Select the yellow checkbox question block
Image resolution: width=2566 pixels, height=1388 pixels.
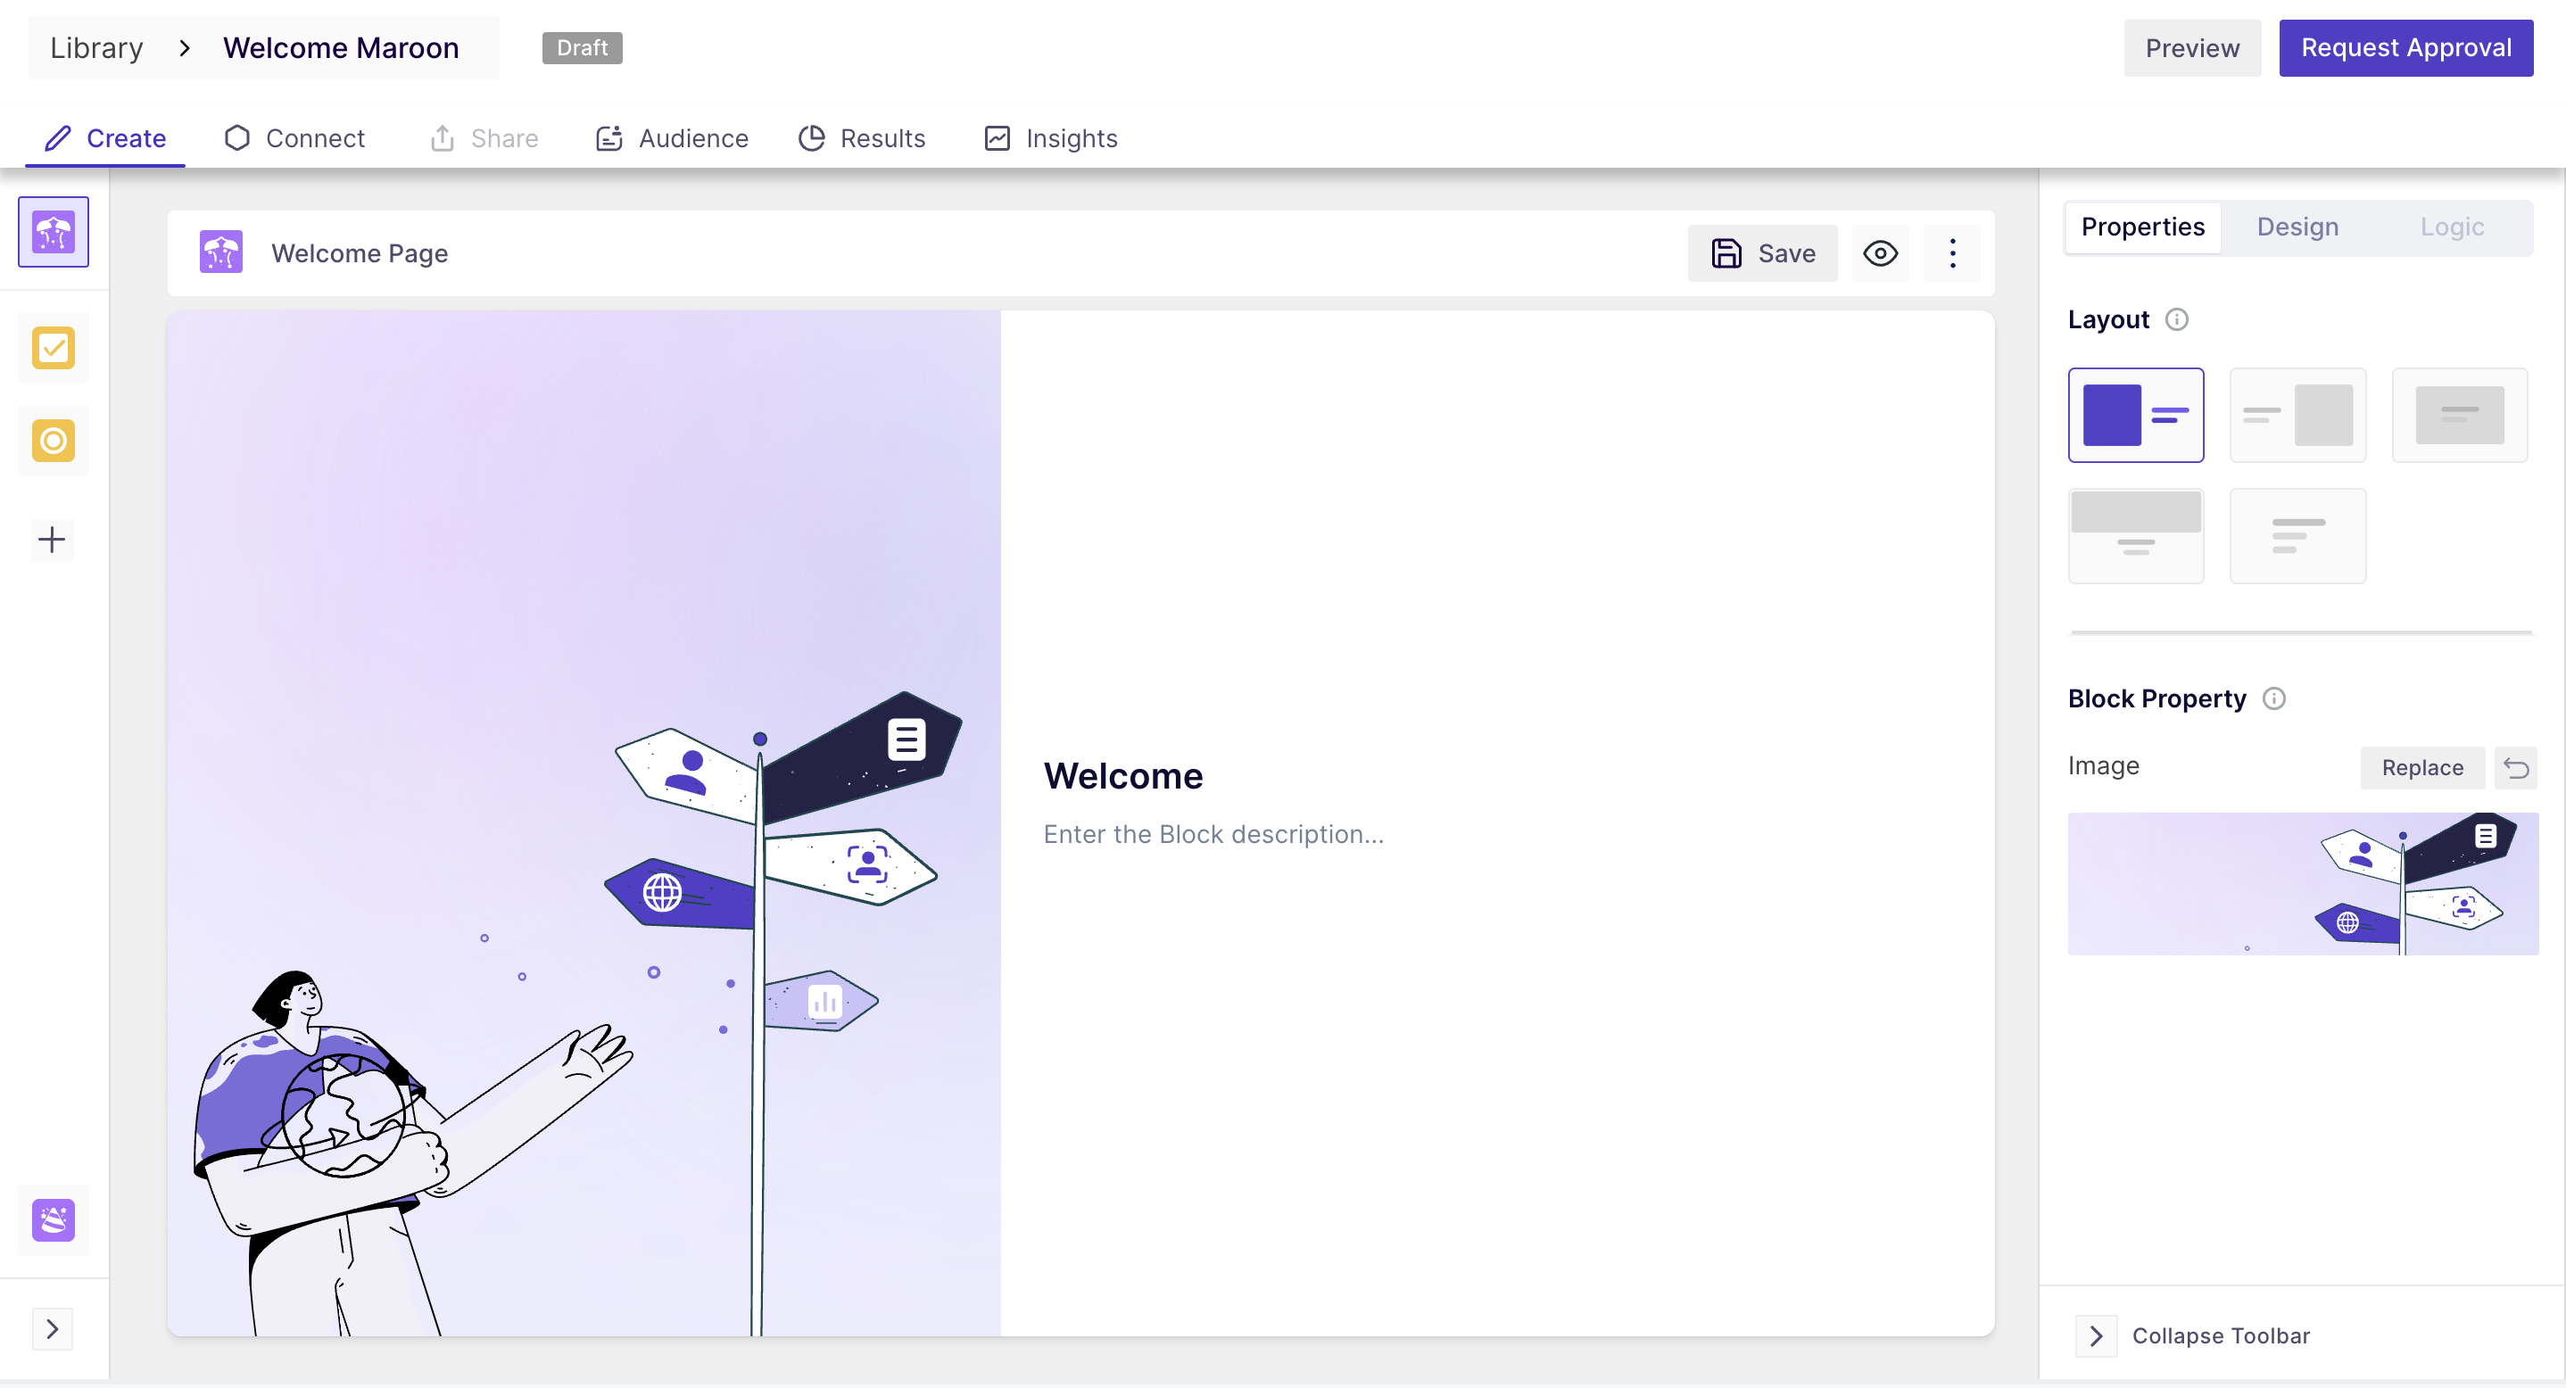[53, 349]
